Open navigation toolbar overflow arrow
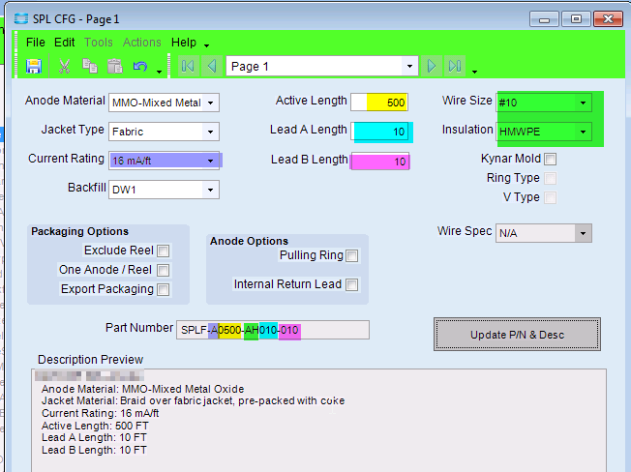This screenshot has height=472, width=631. [x=474, y=72]
